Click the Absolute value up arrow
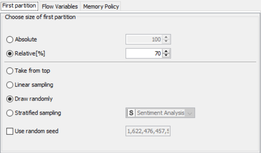The image size is (261, 153). coord(166,37)
